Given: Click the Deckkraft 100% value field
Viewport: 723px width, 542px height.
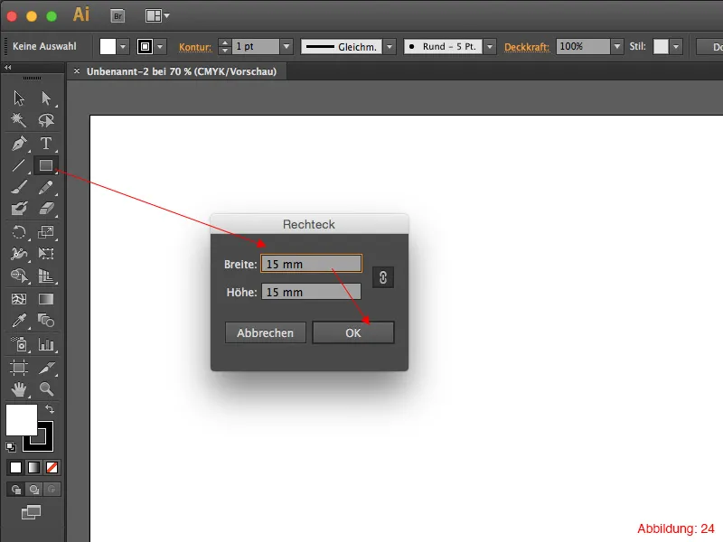Looking at the screenshot, I should point(583,47).
